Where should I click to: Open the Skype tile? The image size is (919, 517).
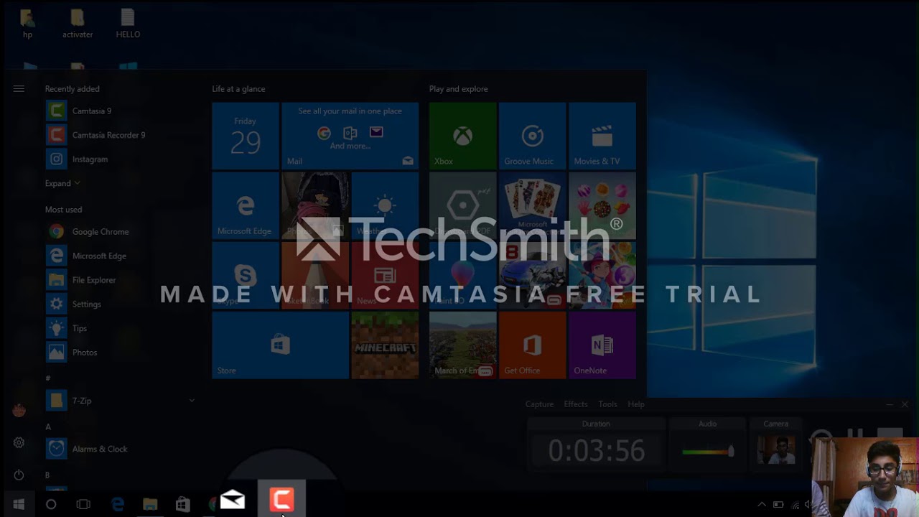[x=246, y=275]
